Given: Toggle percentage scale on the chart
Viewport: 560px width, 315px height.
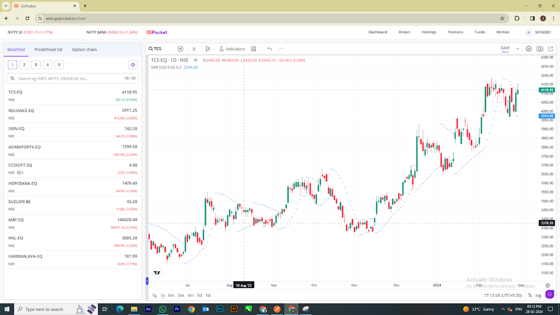Looking at the screenshot, I should pos(529,295).
